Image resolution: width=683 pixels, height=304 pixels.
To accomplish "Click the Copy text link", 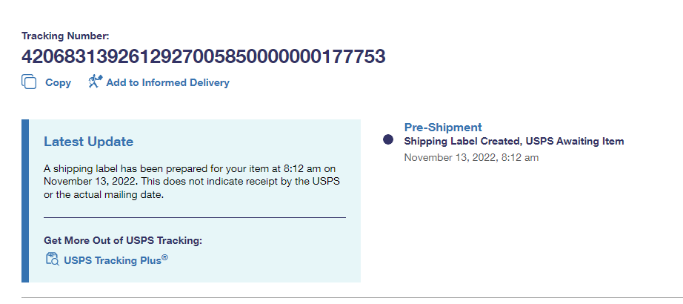I will pos(58,83).
